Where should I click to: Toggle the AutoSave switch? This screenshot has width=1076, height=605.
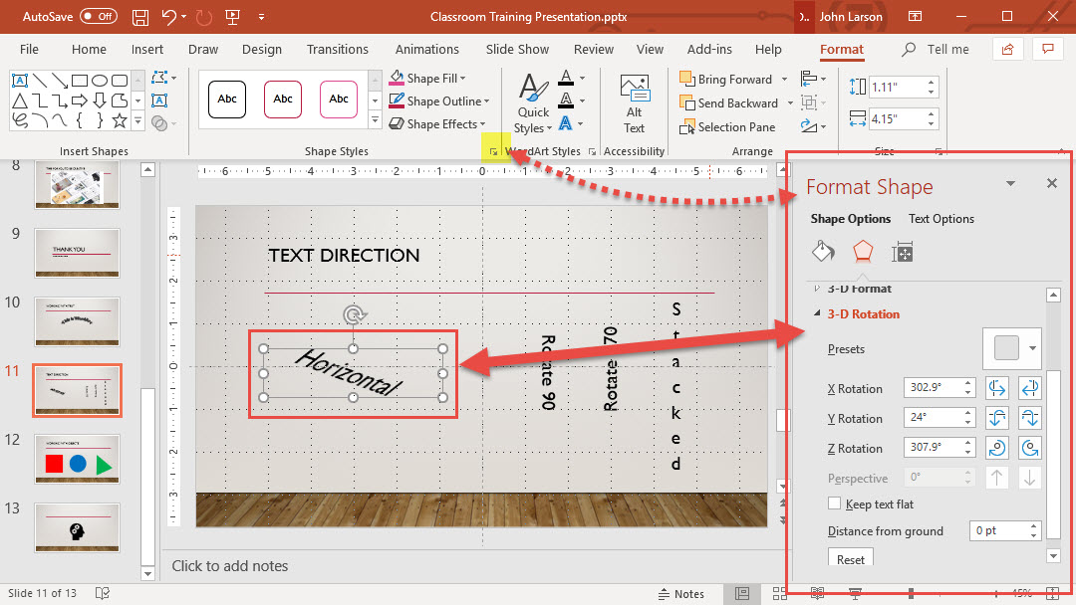click(x=98, y=17)
